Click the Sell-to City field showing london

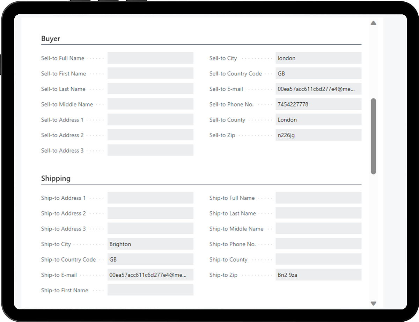(318, 58)
